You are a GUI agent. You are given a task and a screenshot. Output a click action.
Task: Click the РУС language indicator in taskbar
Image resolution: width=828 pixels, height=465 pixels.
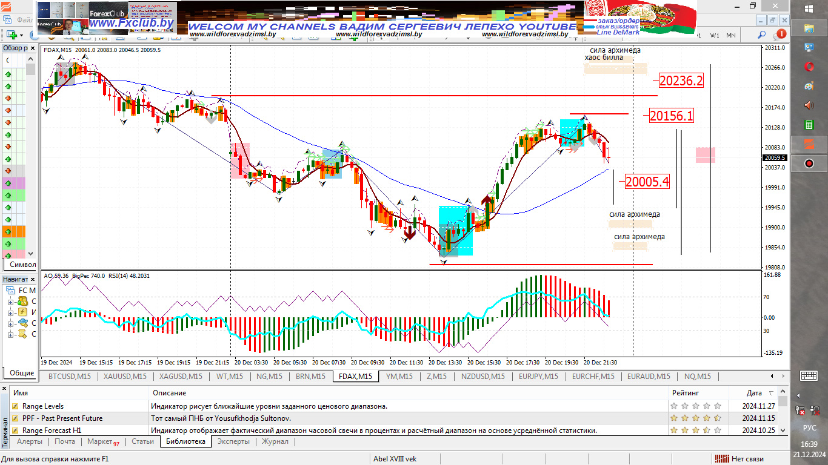pos(809,427)
